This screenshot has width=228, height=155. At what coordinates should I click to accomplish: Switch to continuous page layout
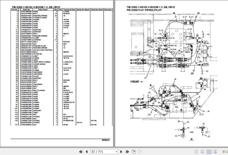pos(202,152)
